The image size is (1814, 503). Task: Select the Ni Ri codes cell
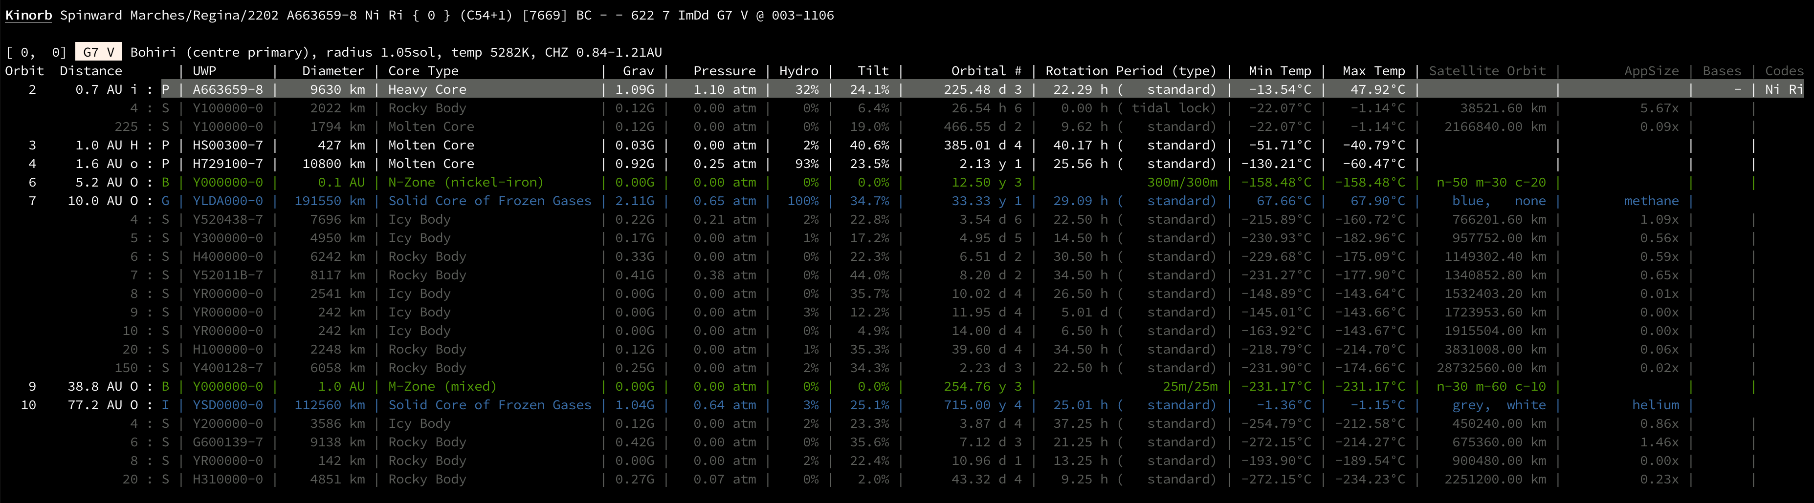coord(1785,89)
